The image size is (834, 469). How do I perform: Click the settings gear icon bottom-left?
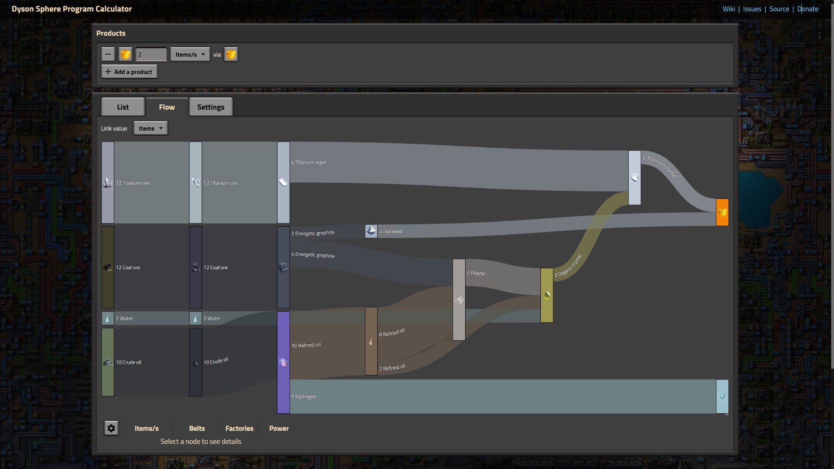pos(111,428)
